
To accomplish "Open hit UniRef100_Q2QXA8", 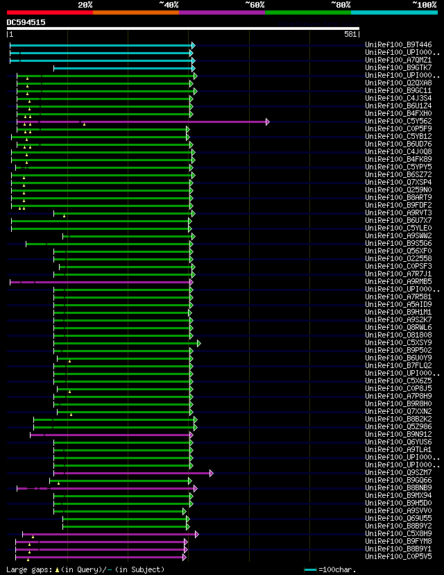I will coord(398,83).
